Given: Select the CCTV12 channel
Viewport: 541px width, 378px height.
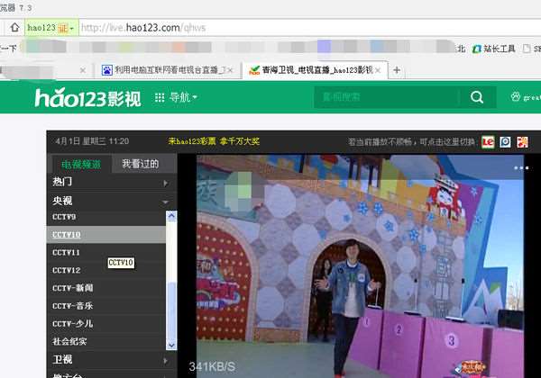Looking at the screenshot, I should (105, 270).
